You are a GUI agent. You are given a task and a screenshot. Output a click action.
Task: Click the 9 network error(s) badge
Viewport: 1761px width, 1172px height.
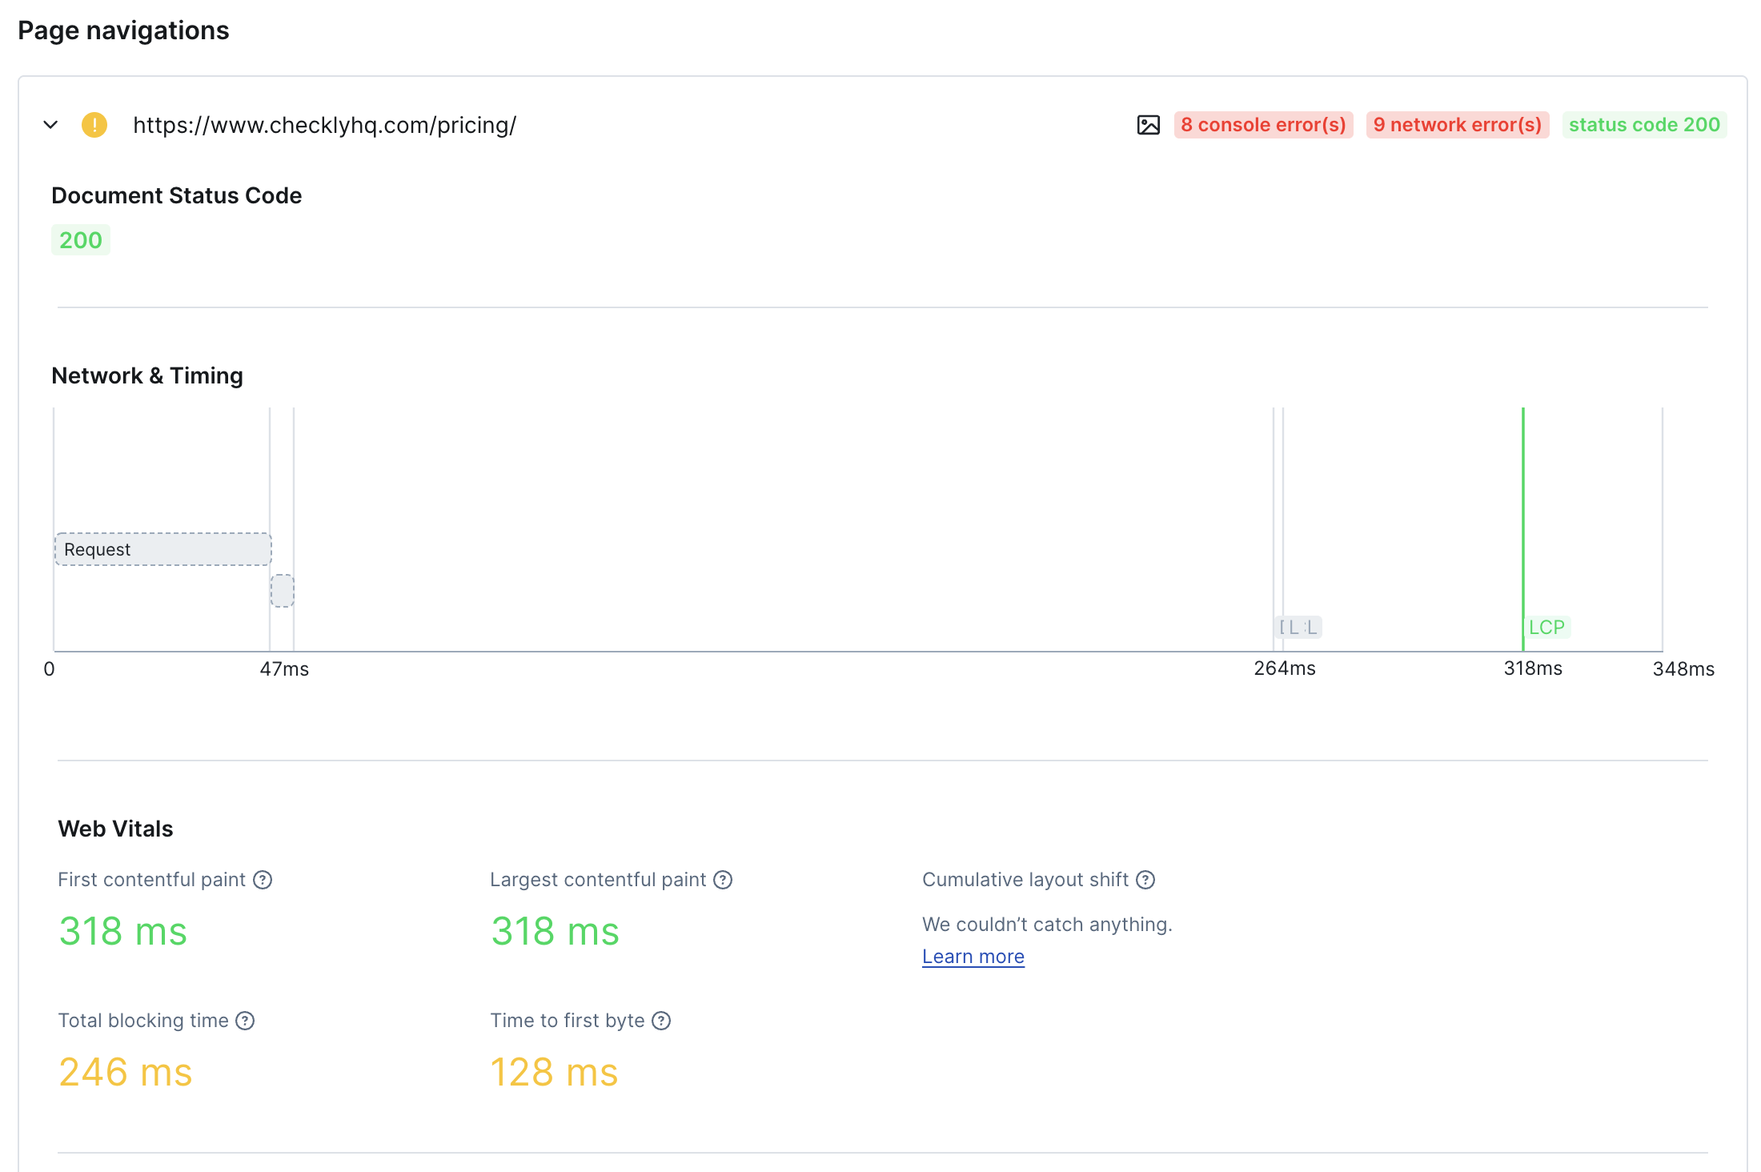(x=1457, y=125)
